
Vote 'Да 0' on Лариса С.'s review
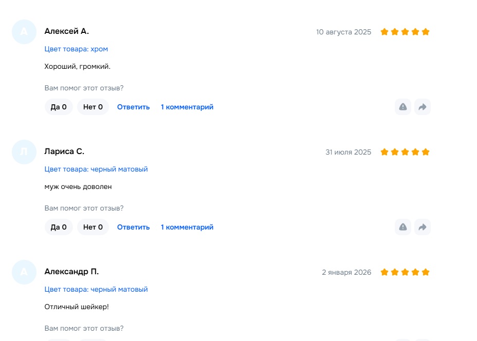tap(59, 227)
